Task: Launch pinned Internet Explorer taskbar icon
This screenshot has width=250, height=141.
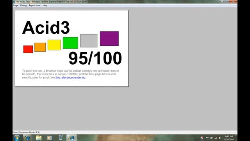Action: (x=27, y=137)
